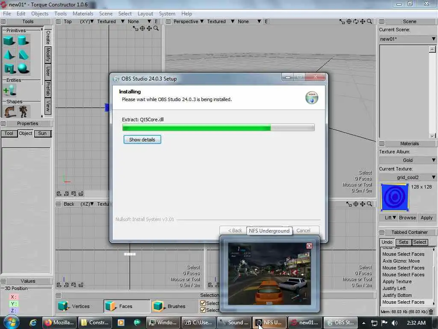
Task: Choose the pyramid primitive tool
Action: [x=9, y=54]
